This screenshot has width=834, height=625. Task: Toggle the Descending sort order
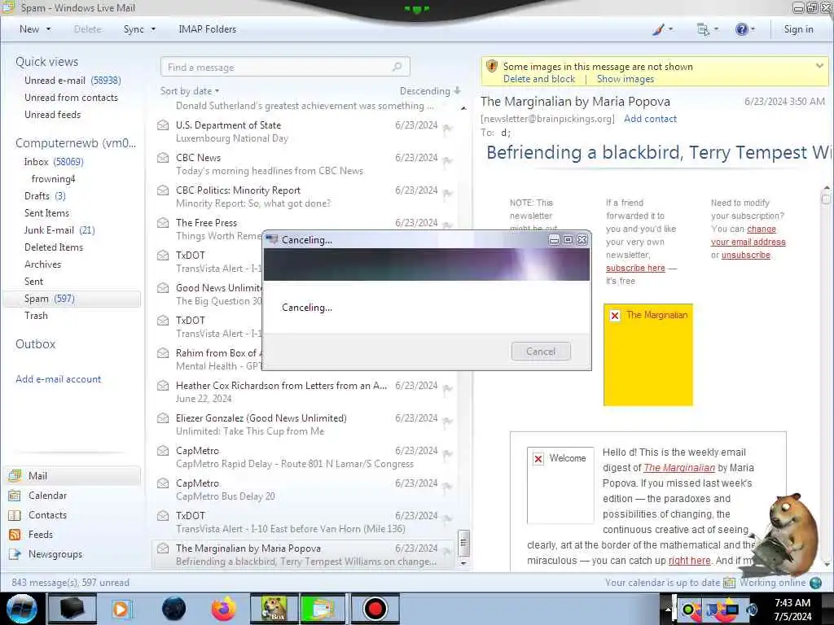(430, 91)
